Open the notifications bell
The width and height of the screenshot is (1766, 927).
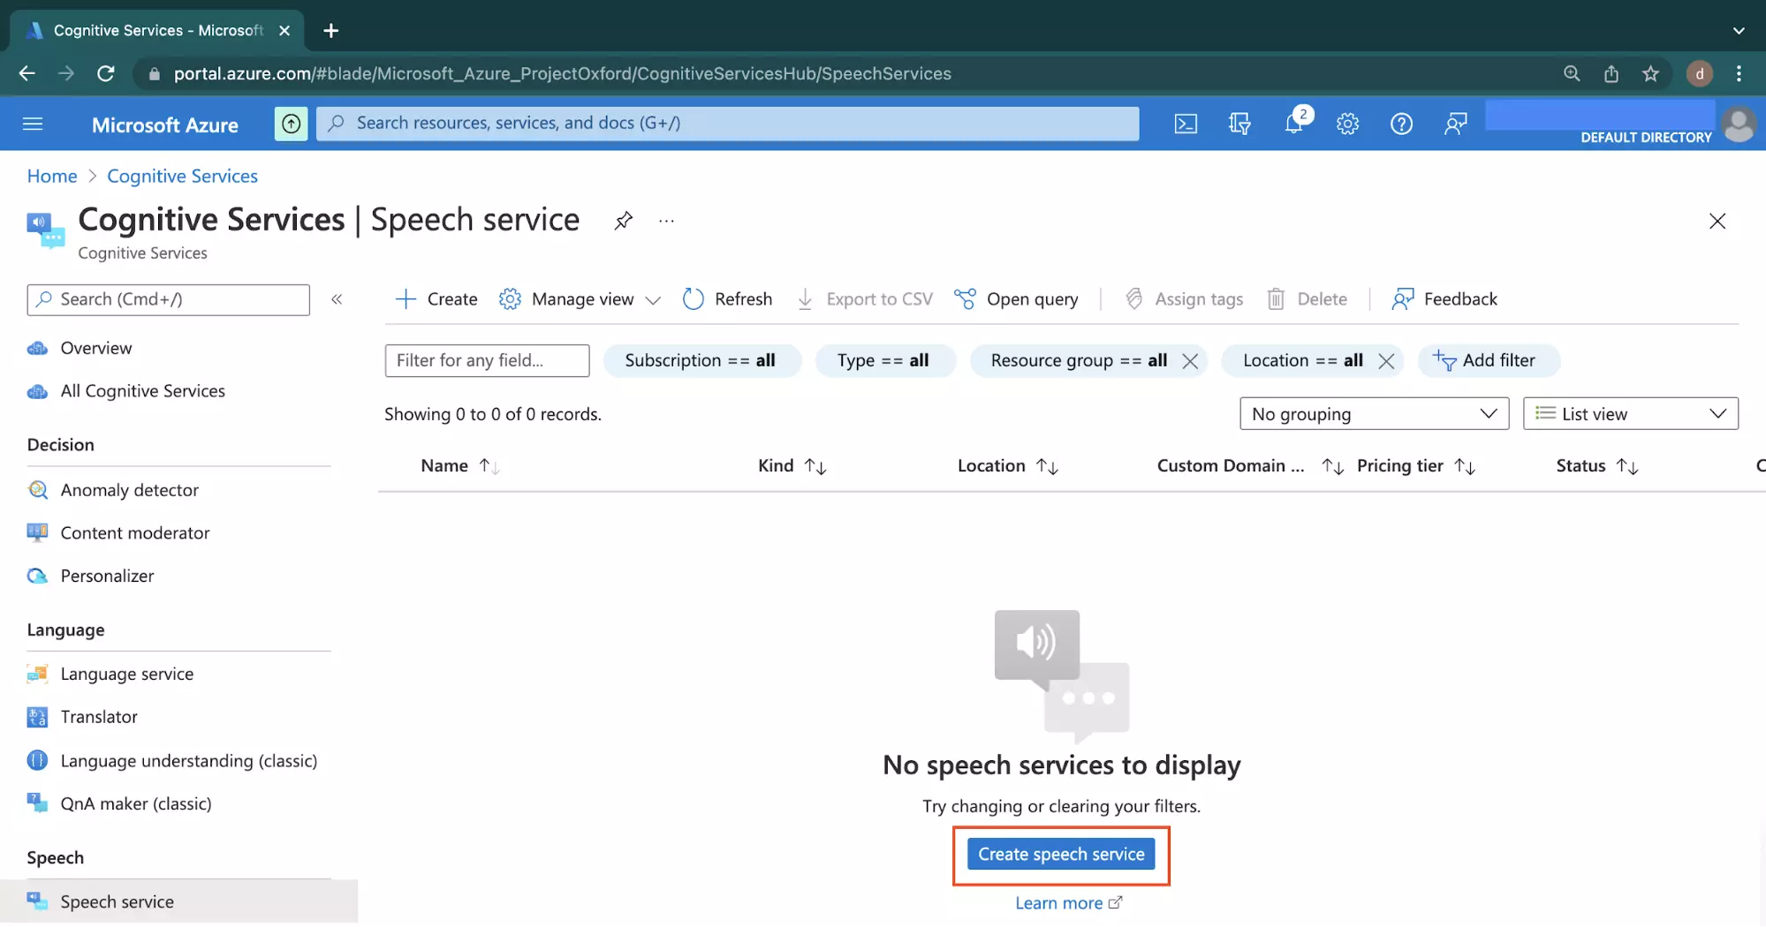pyautogui.click(x=1295, y=124)
